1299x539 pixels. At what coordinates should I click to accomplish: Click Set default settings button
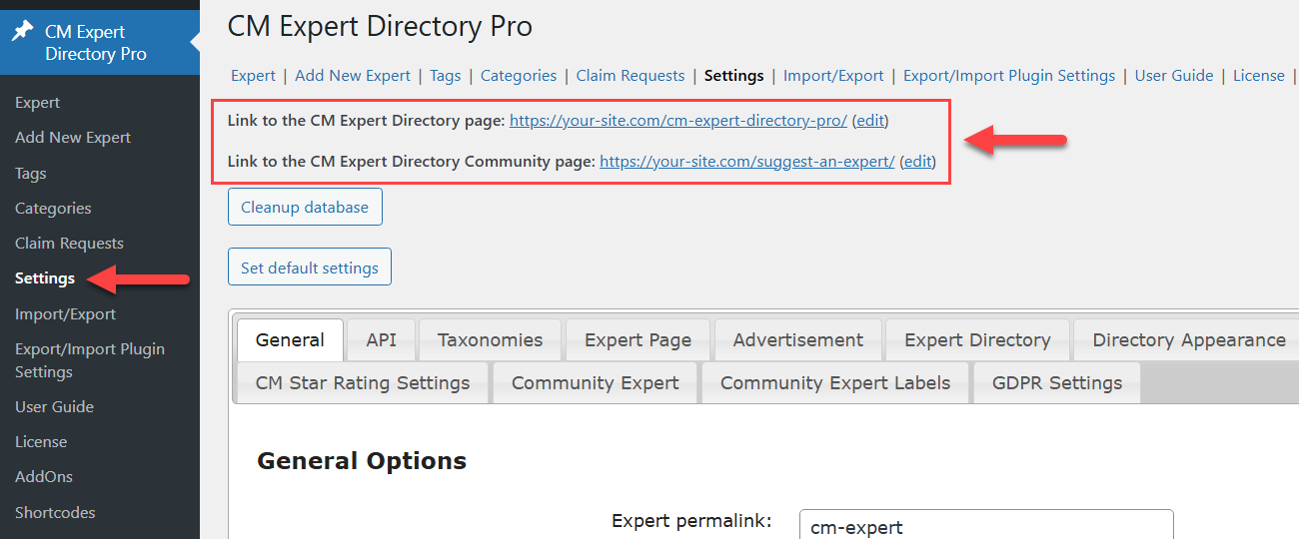[x=310, y=268]
